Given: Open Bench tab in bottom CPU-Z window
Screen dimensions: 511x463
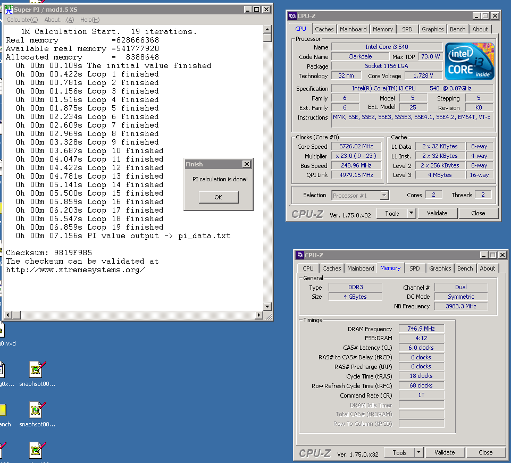Looking at the screenshot, I should 465,268.
